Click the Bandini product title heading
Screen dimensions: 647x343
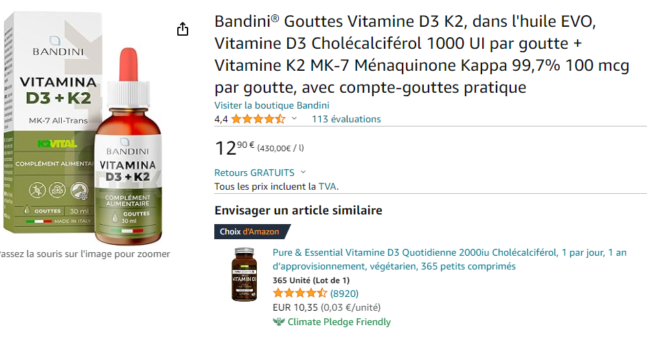[x=422, y=54]
